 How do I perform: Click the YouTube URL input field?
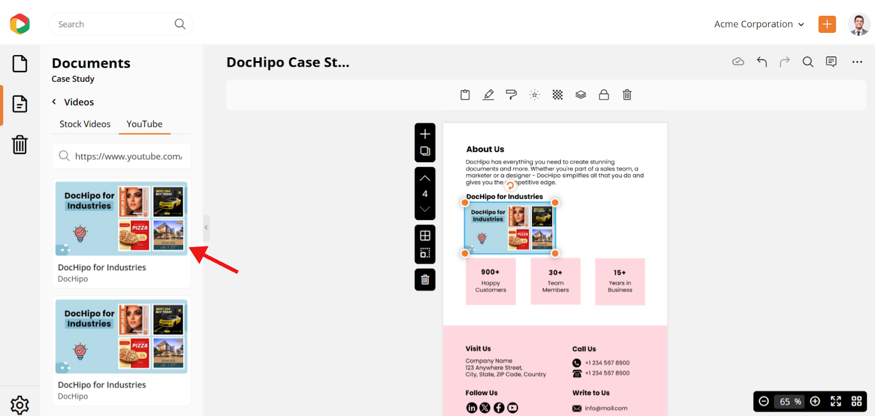tap(121, 156)
